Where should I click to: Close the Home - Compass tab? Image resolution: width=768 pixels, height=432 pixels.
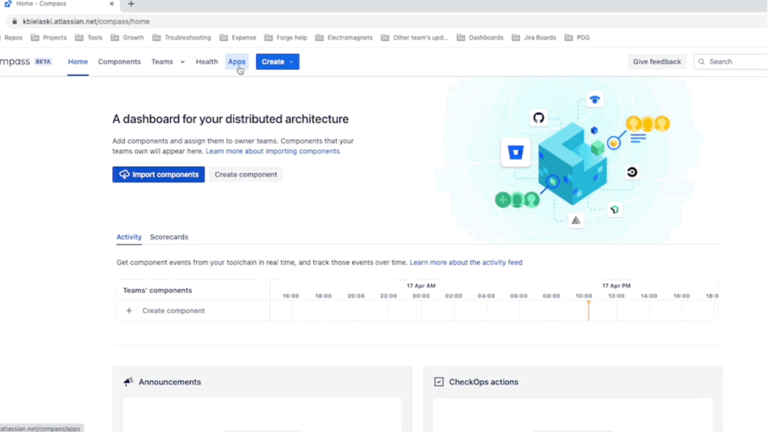pos(112,4)
